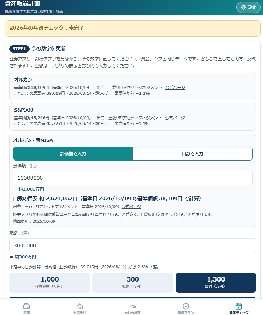Image resolution: width=263 pixels, height=315 pixels.
Task: Open settings with the 設定 gear button
Action: click(x=248, y=8)
